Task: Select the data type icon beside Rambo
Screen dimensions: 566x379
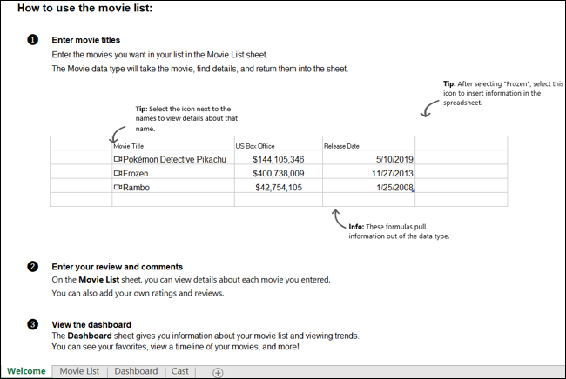Action: [118, 188]
